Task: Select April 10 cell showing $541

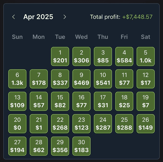Action: point(103,79)
